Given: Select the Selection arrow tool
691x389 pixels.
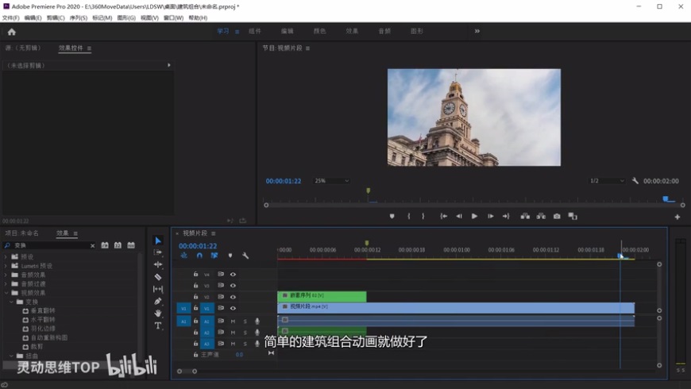Looking at the screenshot, I should tap(158, 241).
